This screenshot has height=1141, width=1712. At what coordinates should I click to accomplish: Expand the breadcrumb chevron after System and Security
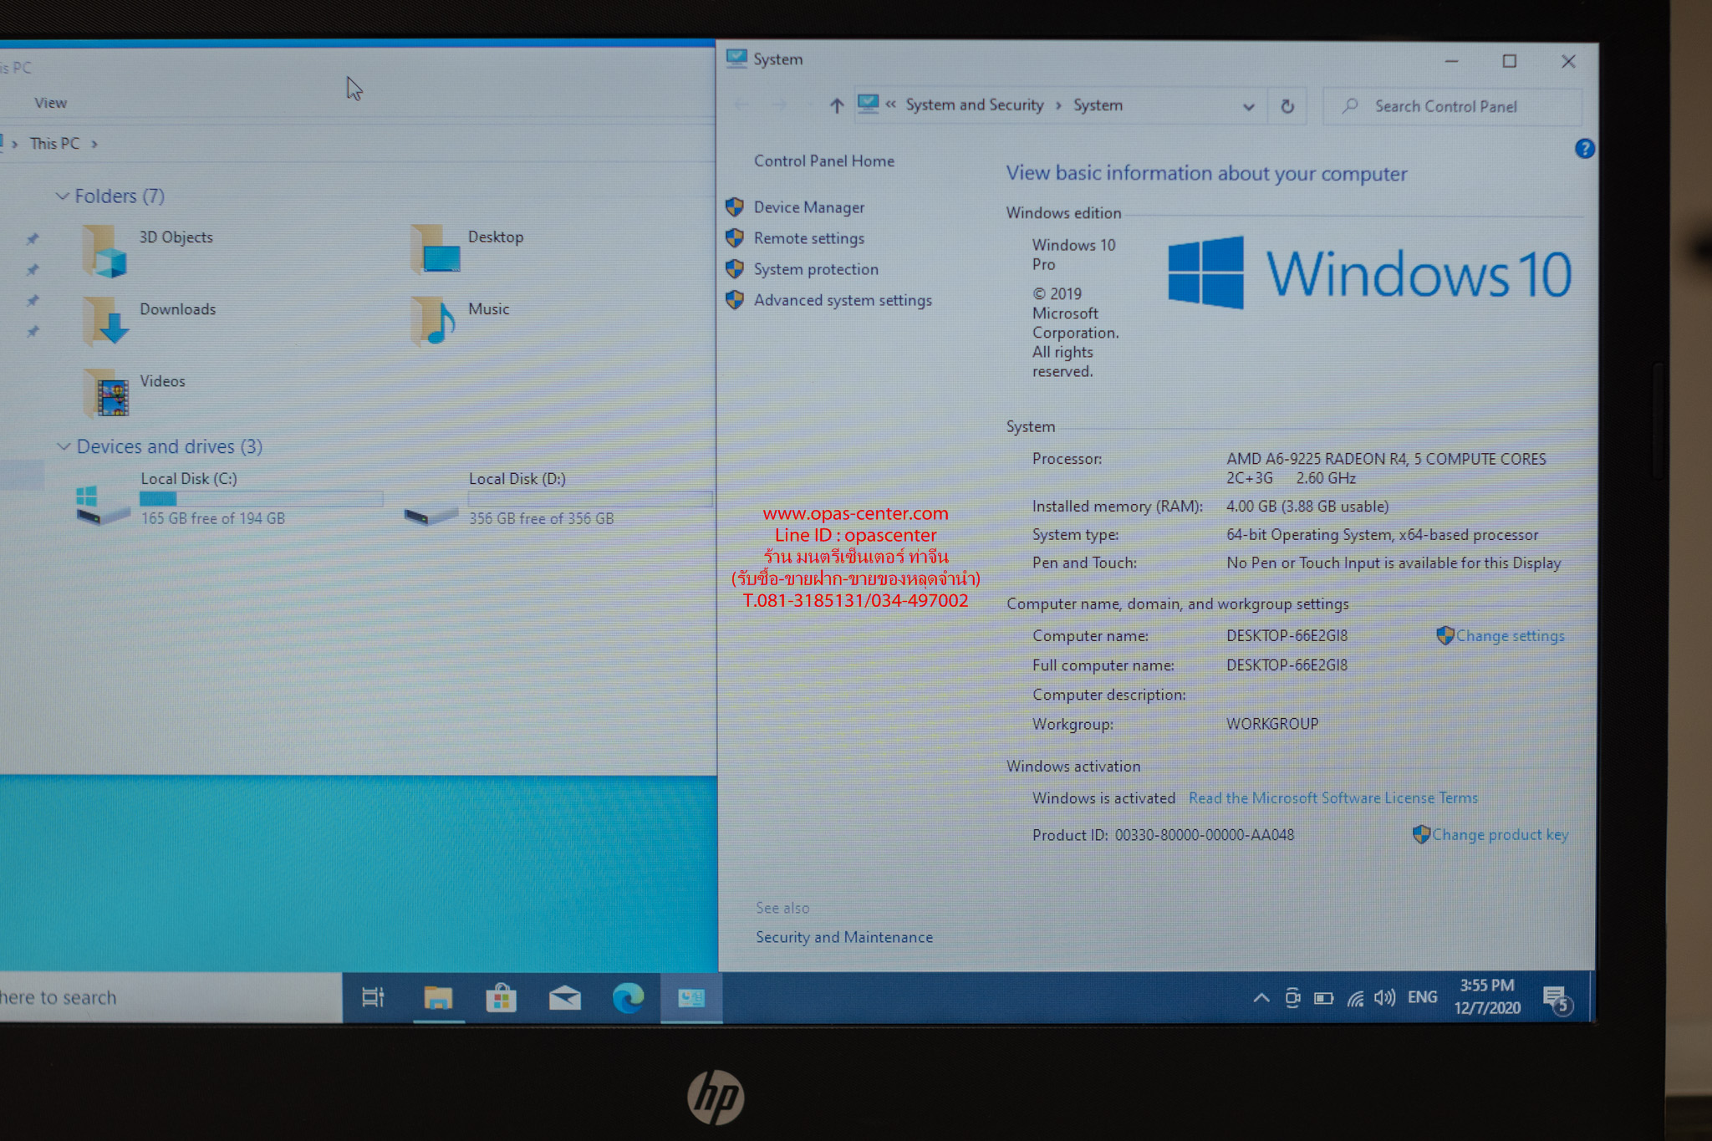(x=1058, y=105)
